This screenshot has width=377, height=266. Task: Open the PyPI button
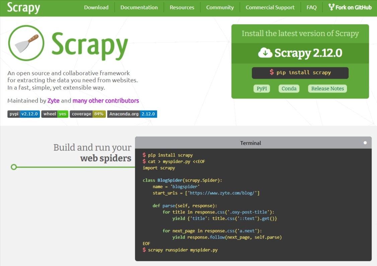(x=261, y=88)
